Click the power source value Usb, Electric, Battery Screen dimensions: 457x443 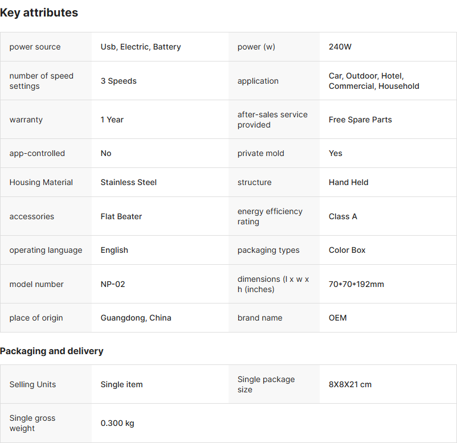[141, 47]
